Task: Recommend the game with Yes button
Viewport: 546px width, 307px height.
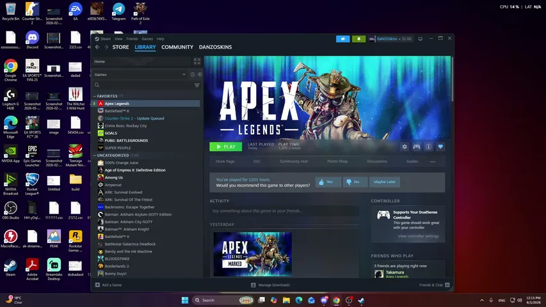Action: [x=328, y=182]
